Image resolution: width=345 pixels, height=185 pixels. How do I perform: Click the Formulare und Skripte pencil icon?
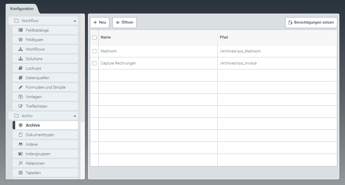[x=21, y=87]
